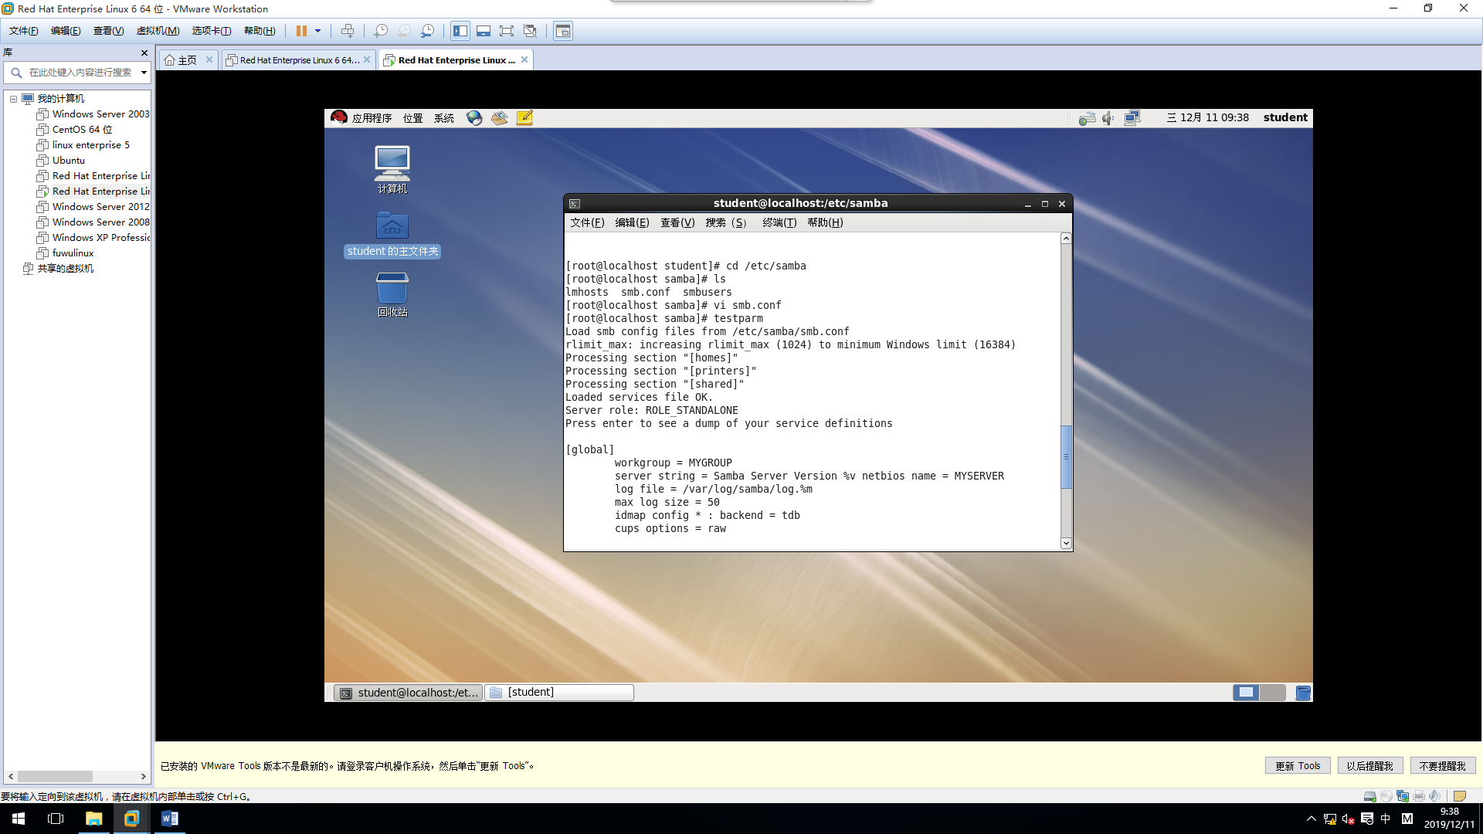Collapse the 我的计算机 tree node

13,99
